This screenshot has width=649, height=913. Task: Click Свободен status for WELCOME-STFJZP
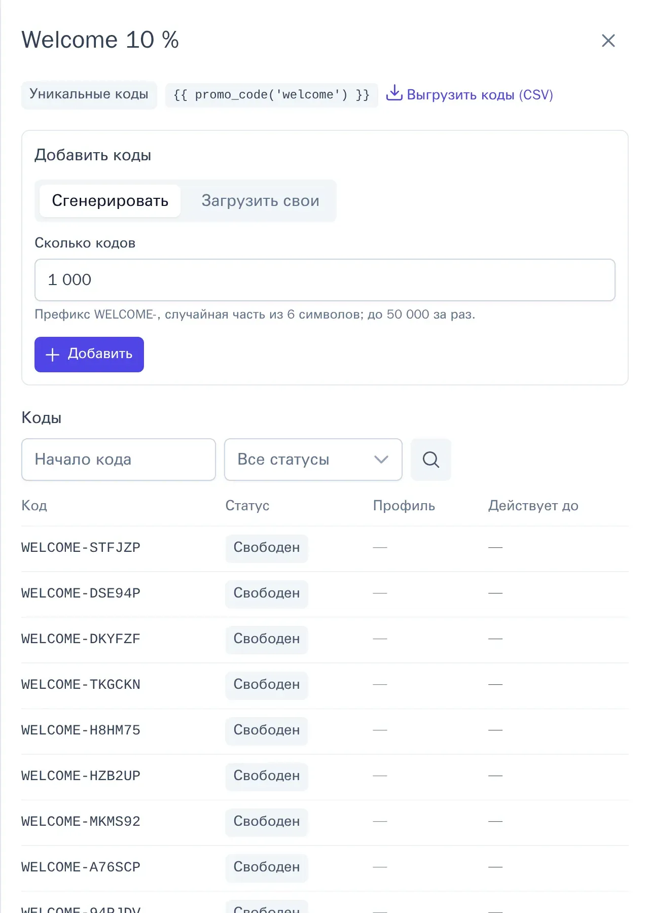coord(267,548)
